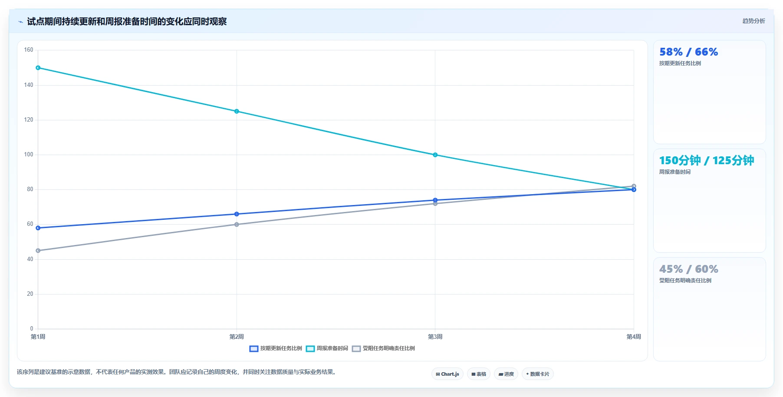
Task: Click the 第1周 x-axis label
Action: click(38, 337)
